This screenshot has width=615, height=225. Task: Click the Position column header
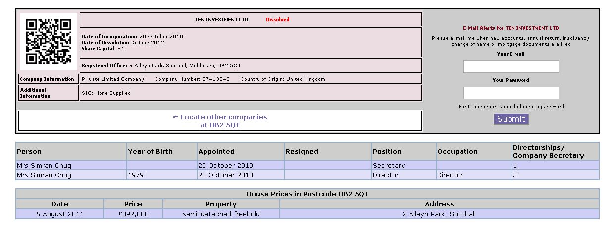(387, 152)
